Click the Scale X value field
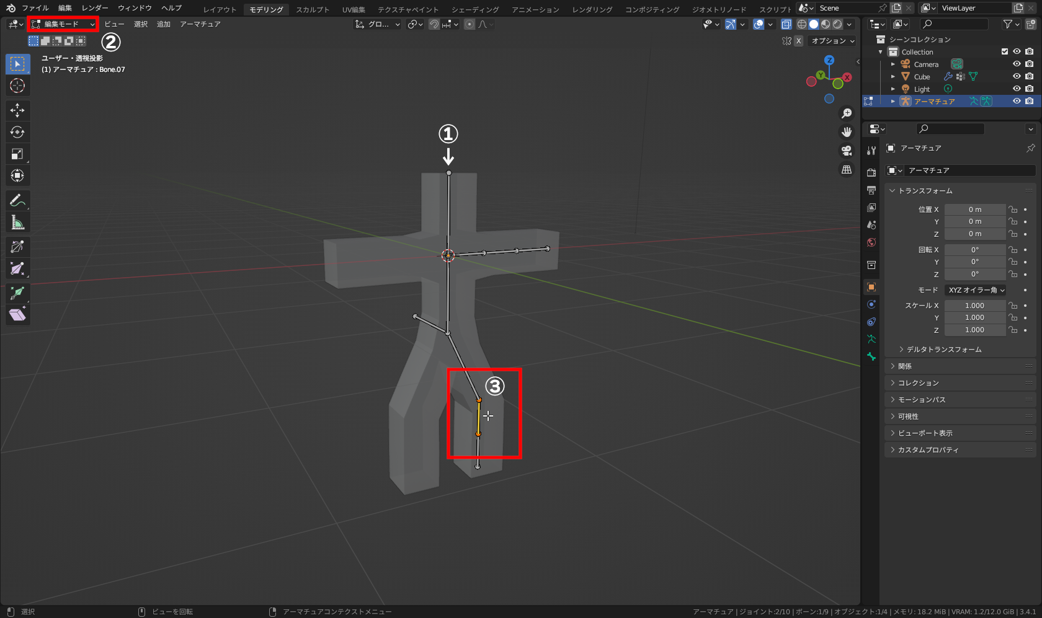This screenshot has width=1042, height=618. 975,306
